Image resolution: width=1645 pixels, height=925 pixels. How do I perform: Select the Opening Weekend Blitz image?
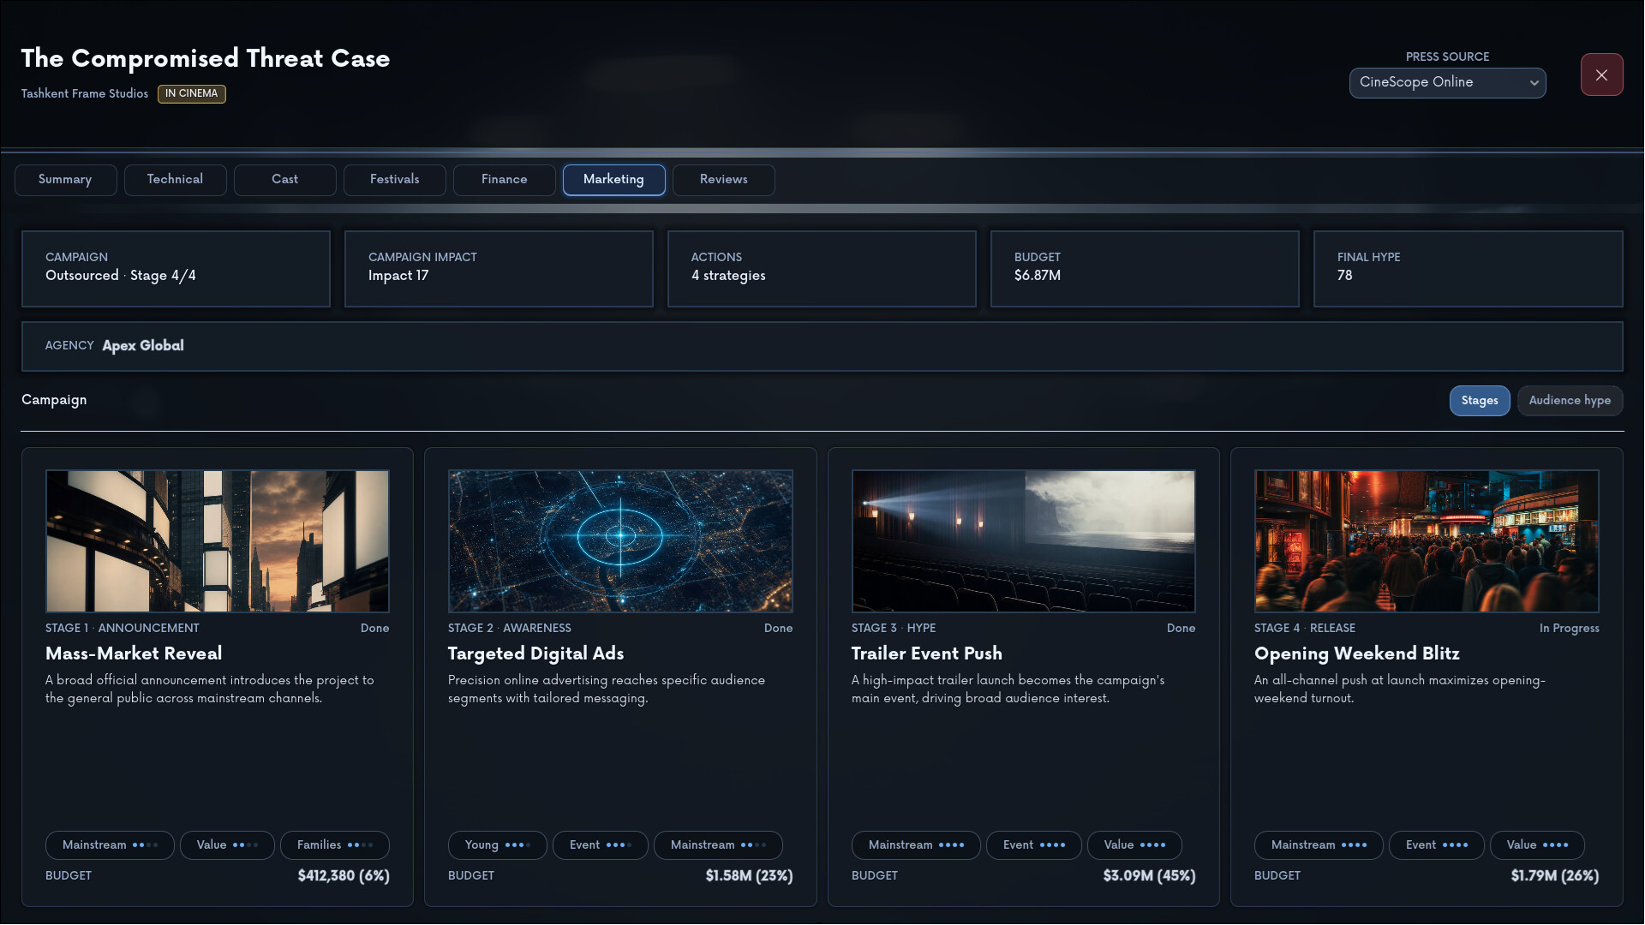1427,540
